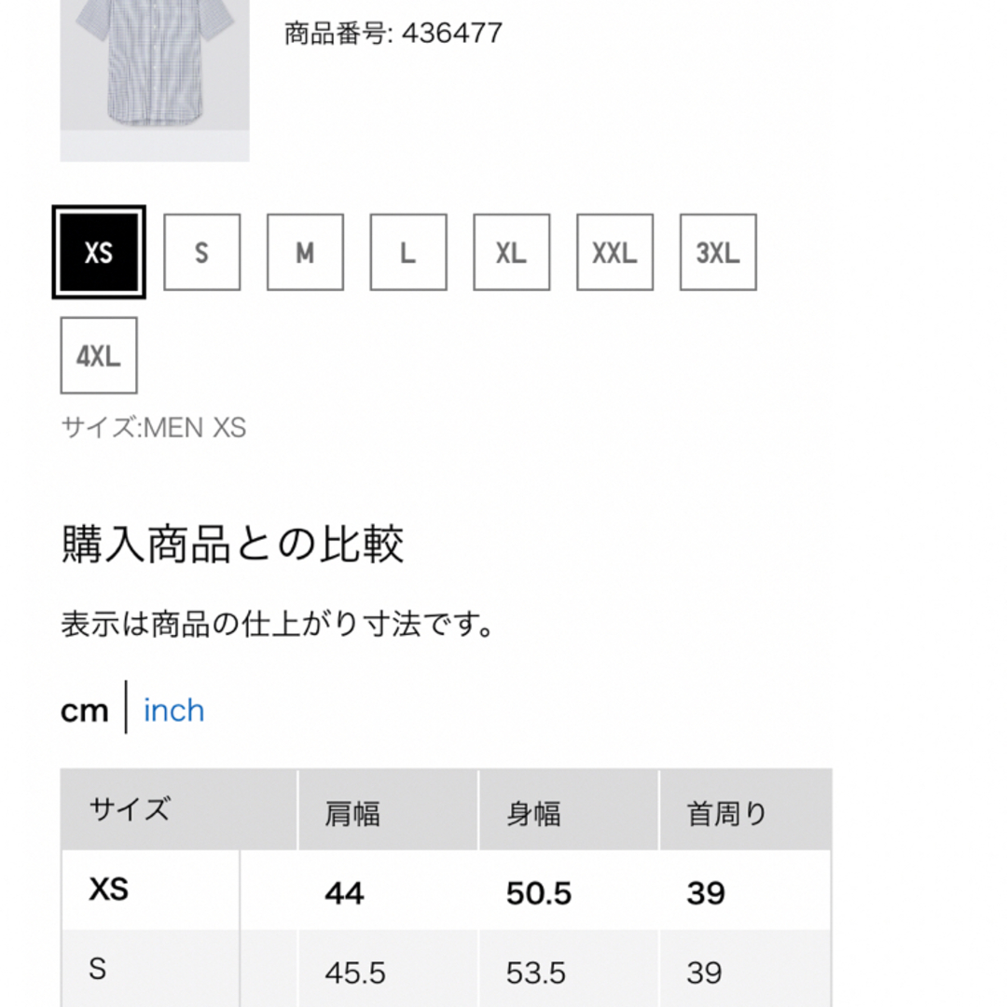Pick the 3XL size option
The height and width of the screenshot is (1007, 1007).
click(718, 253)
